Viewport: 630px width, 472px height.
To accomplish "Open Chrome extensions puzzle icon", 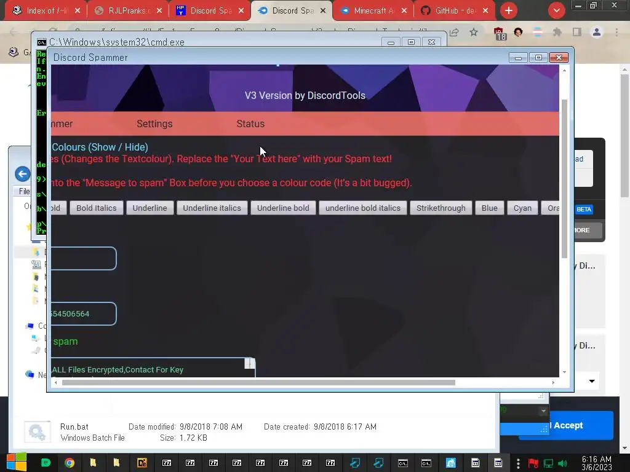I will tap(557, 32).
